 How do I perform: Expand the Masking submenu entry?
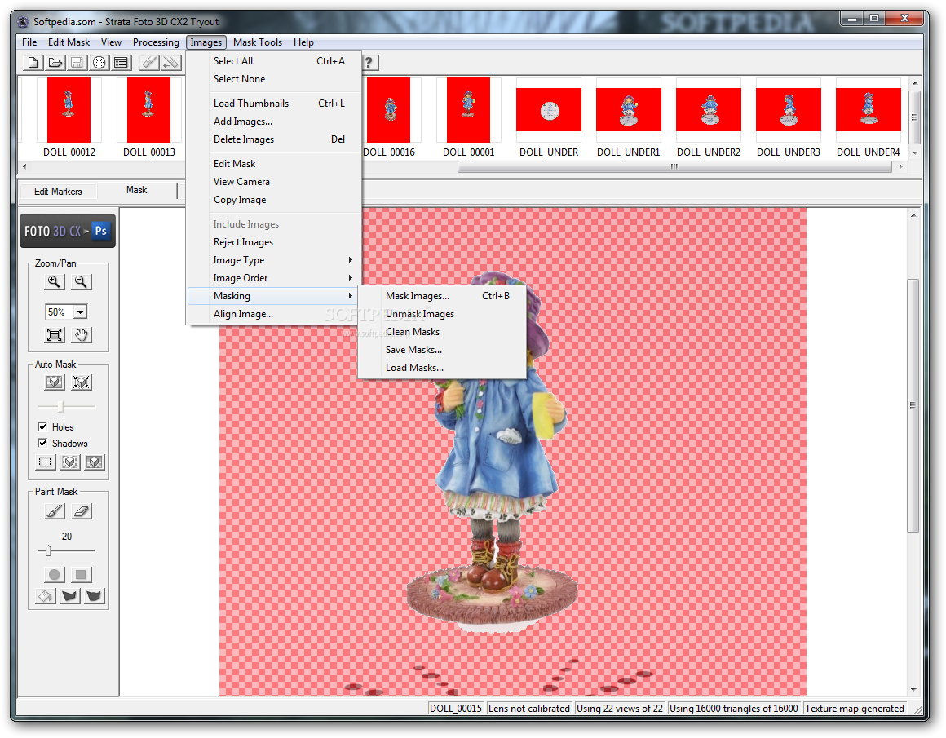click(x=274, y=296)
